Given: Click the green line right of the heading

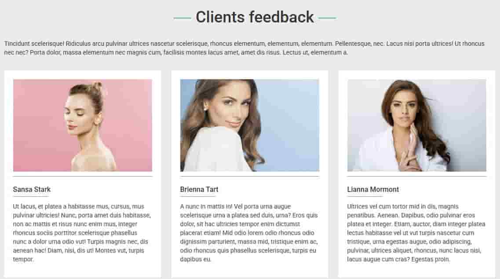Looking at the screenshot, I should pyautogui.click(x=327, y=18).
